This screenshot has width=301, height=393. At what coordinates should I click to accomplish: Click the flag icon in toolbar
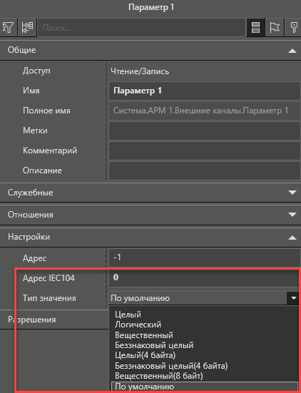tap(275, 27)
